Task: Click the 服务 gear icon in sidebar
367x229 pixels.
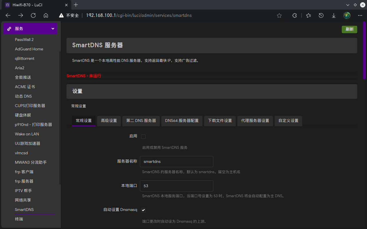Action: [9, 29]
